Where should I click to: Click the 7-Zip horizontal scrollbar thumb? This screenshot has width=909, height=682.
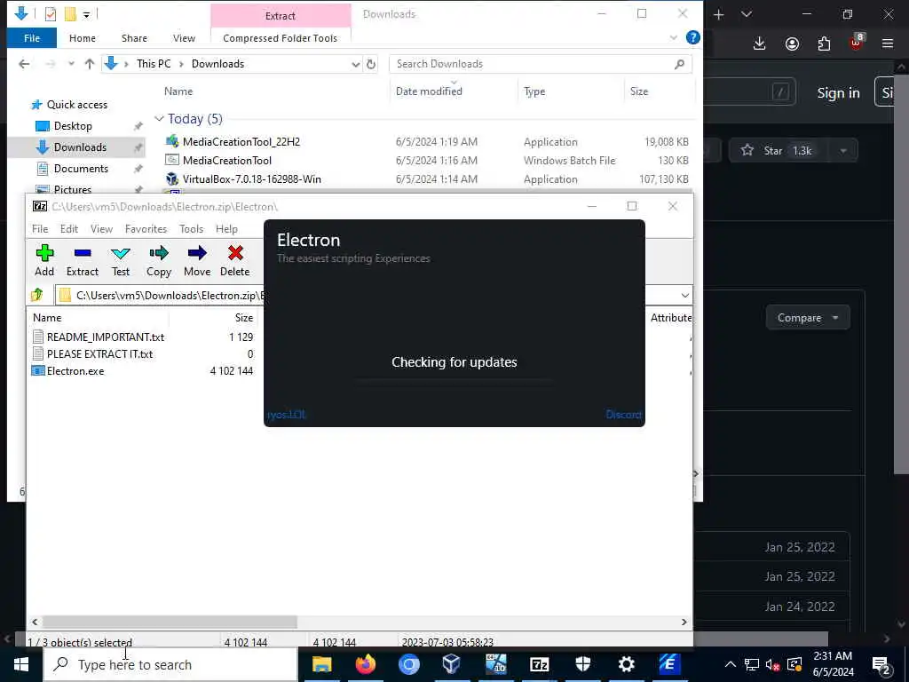coord(170,622)
